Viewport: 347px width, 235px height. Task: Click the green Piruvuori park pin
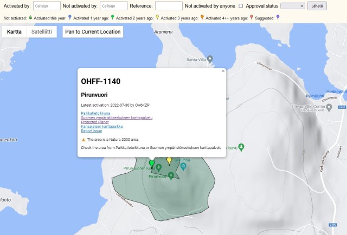[171, 175]
